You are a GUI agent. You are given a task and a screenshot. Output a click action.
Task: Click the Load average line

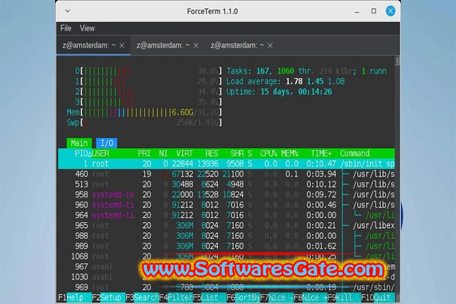point(285,82)
